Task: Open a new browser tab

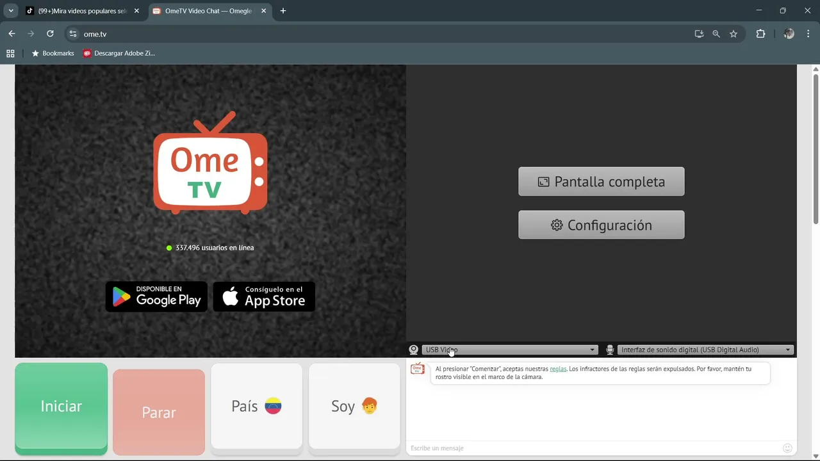Action: (x=283, y=11)
